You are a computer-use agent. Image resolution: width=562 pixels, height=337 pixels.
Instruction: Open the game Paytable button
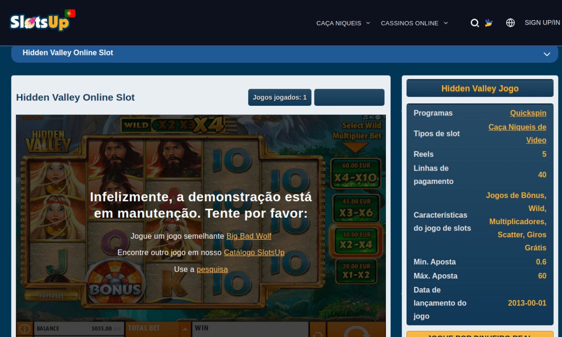tap(51, 296)
